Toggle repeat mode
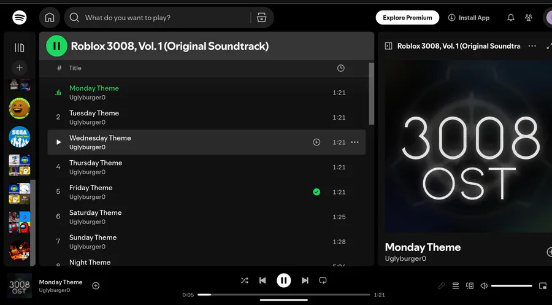Viewport: 552px width, 305px height. (323, 280)
